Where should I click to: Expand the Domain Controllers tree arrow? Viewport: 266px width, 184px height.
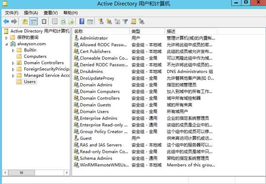point(13,63)
